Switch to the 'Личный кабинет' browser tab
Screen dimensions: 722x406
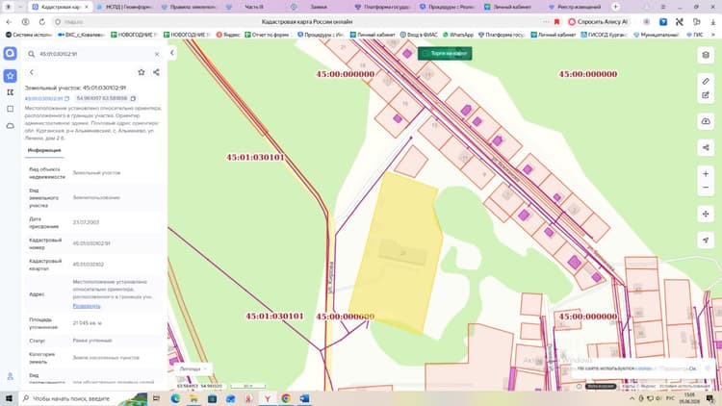coord(507,7)
